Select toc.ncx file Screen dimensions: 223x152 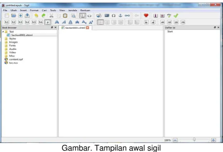pyautogui.click(x=13, y=63)
